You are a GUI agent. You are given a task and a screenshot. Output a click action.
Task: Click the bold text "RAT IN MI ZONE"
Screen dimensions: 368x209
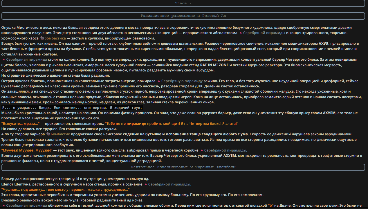click(x=214, y=65)
